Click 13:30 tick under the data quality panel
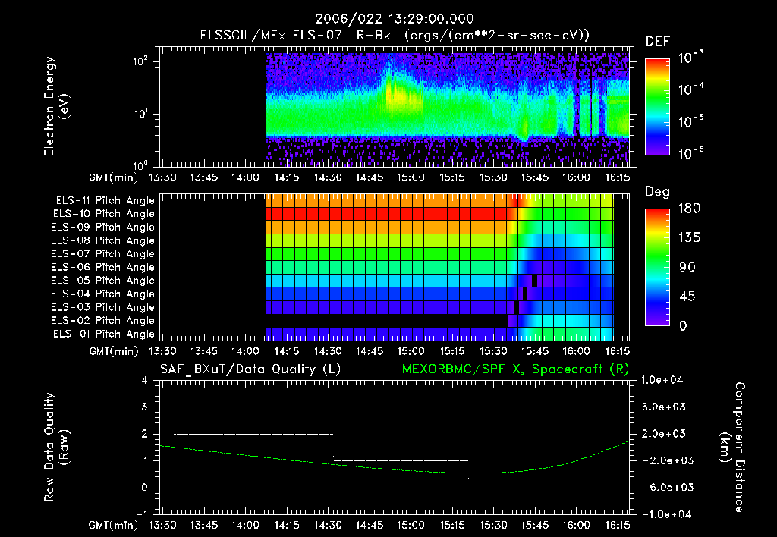777x537 pixels. tap(162, 525)
